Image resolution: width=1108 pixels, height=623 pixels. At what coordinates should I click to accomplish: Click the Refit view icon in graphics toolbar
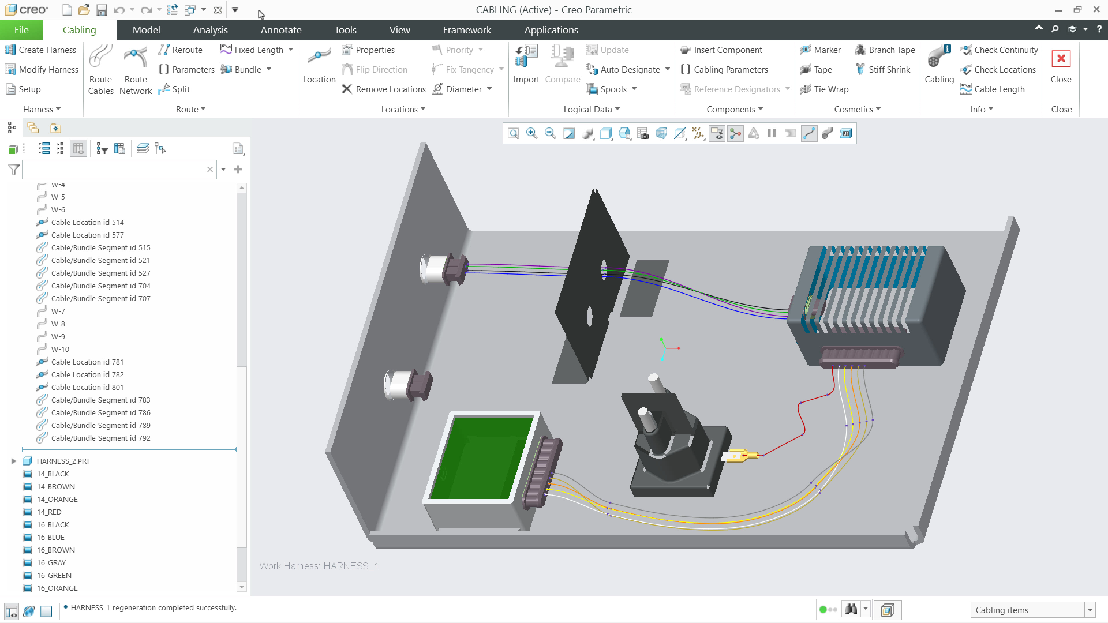pyautogui.click(x=514, y=134)
